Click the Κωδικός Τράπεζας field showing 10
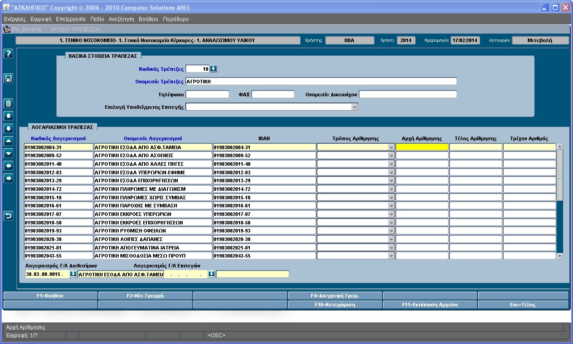The height and width of the screenshot is (344, 573). [x=197, y=69]
